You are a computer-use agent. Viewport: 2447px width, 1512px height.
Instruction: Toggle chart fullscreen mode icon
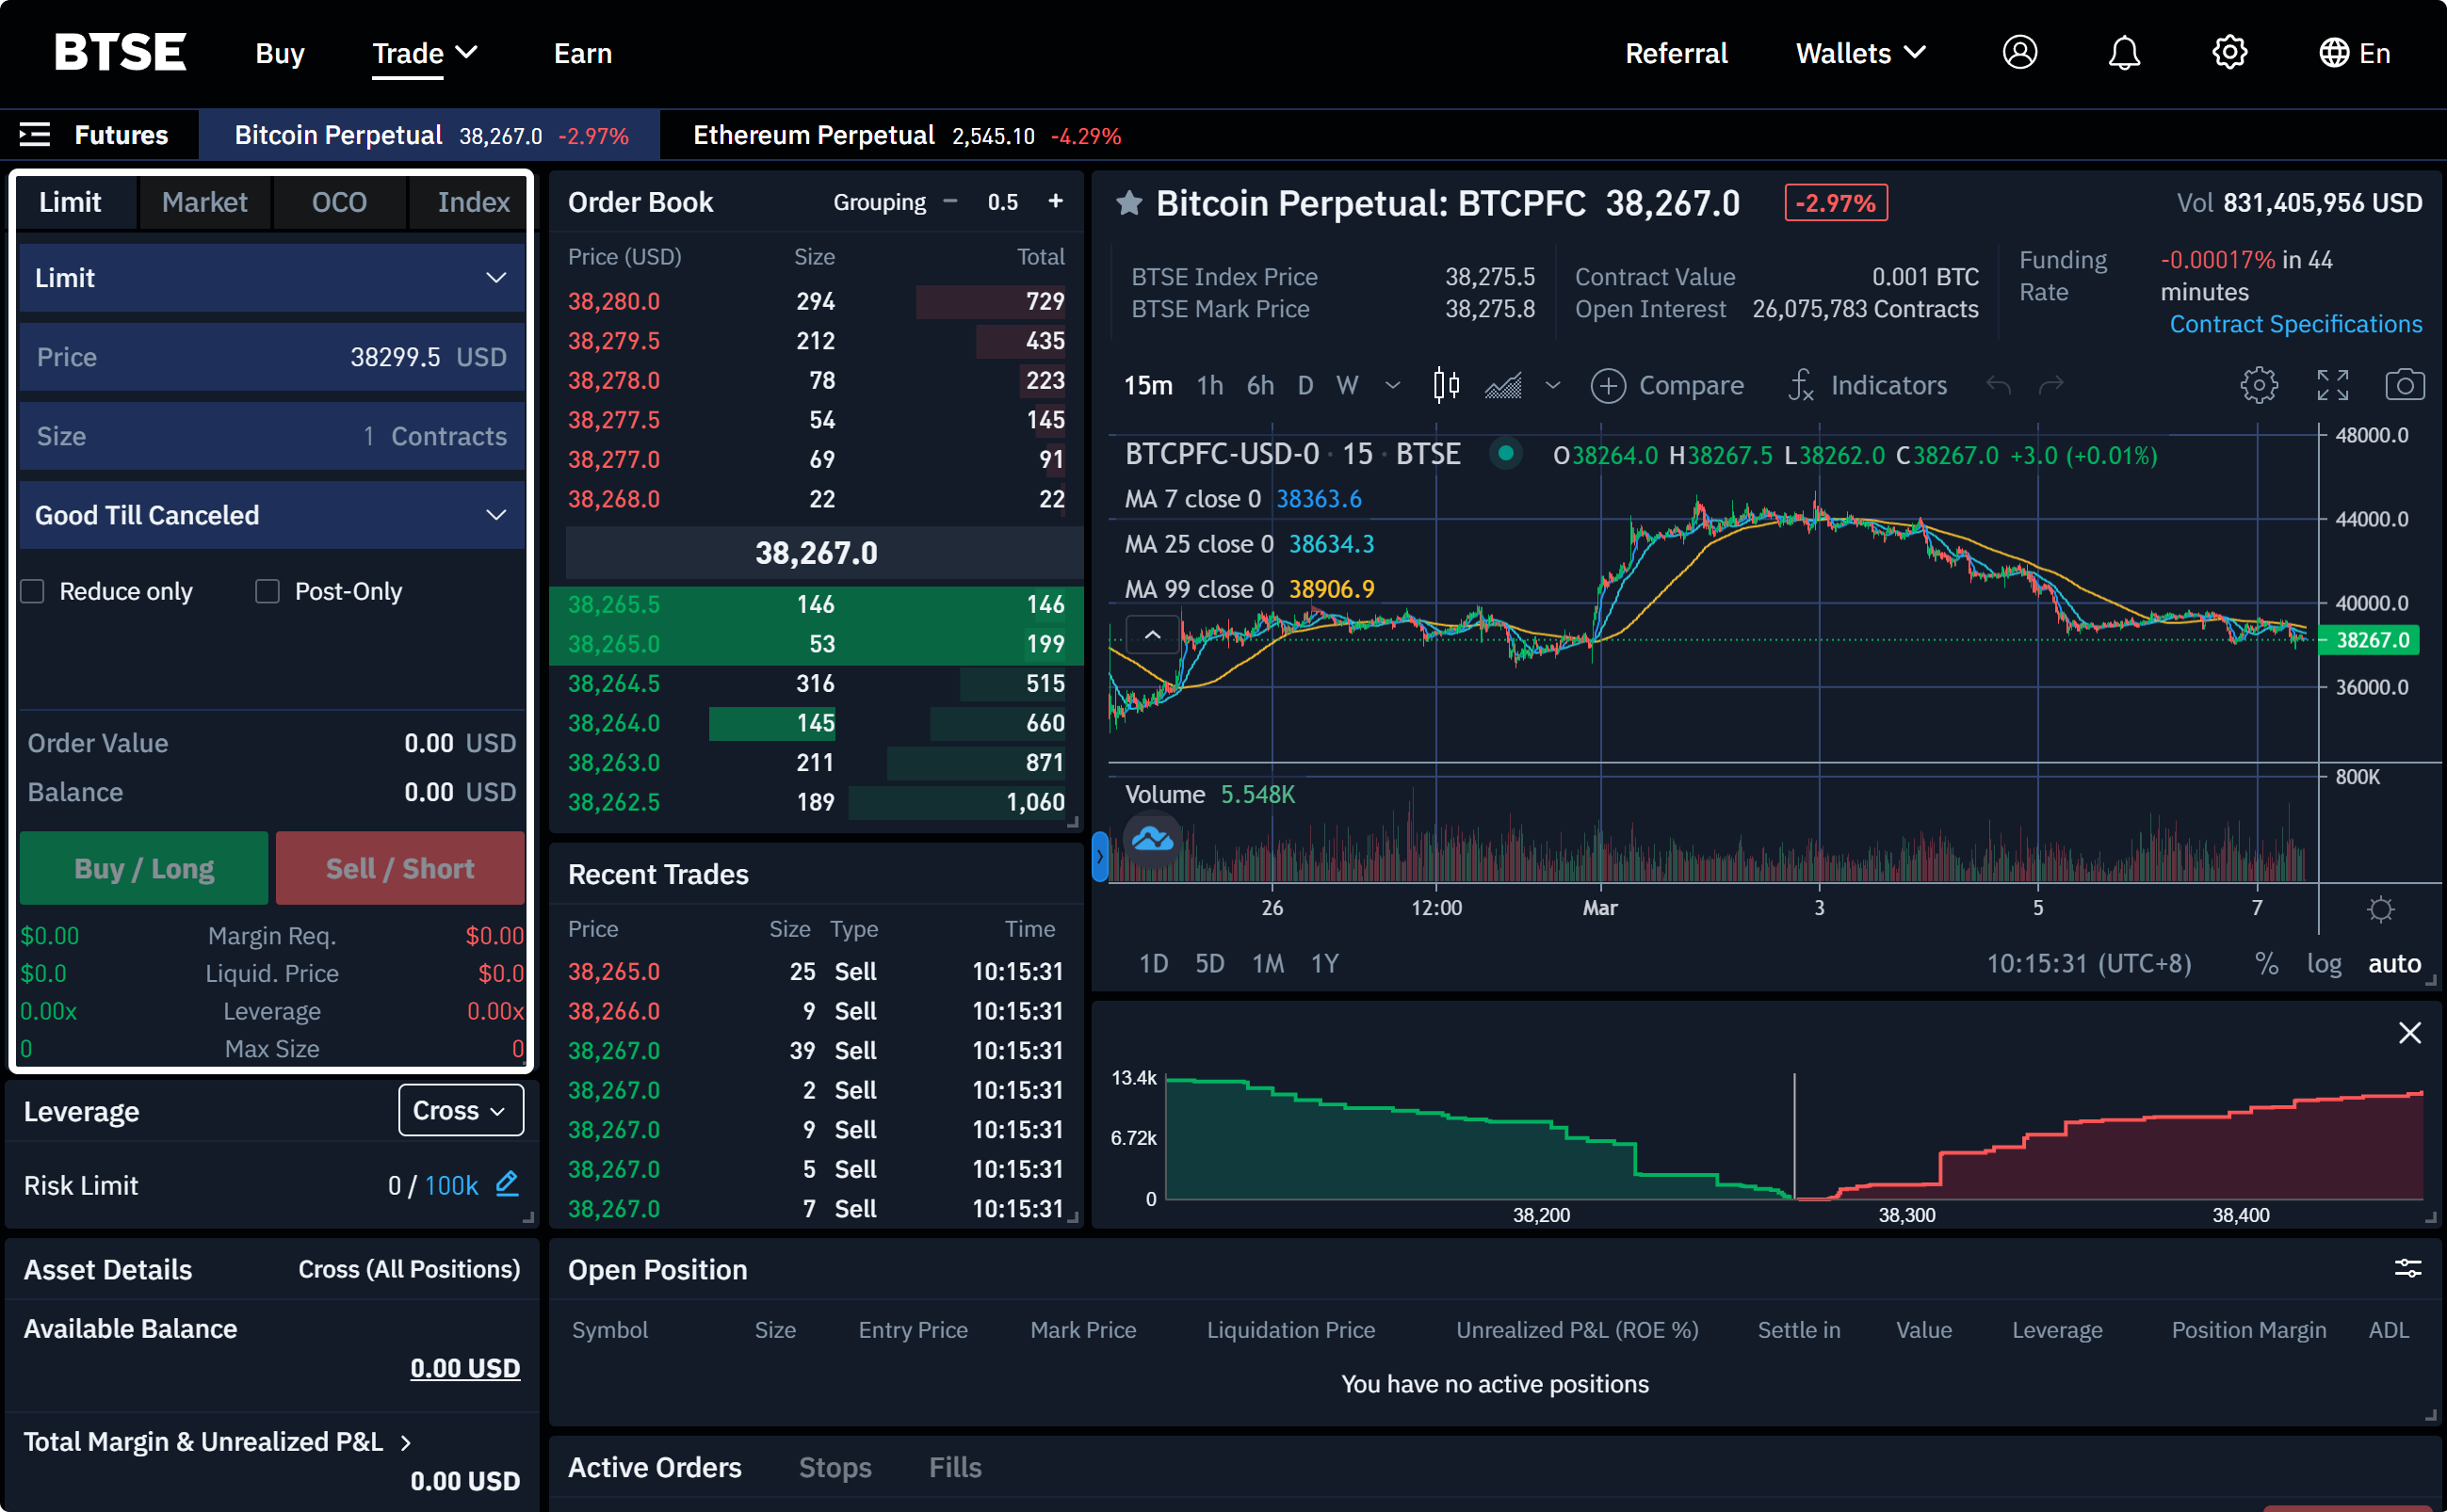click(2333, 385)
